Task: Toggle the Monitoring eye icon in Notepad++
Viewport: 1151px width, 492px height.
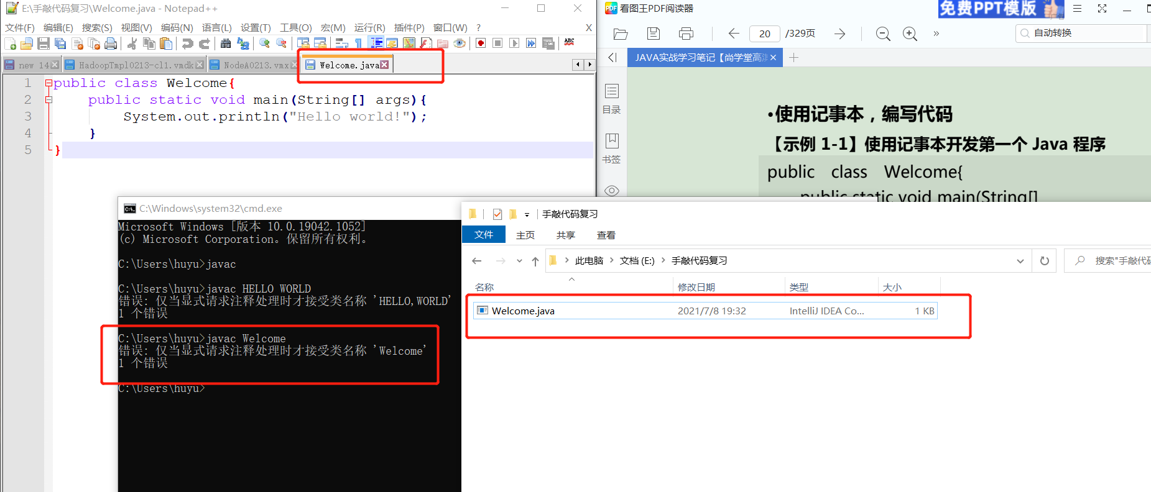Action: (x=460, y=43)
